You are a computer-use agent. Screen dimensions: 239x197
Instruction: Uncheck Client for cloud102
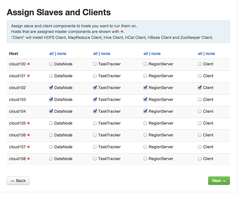click(x=200, y=88)
